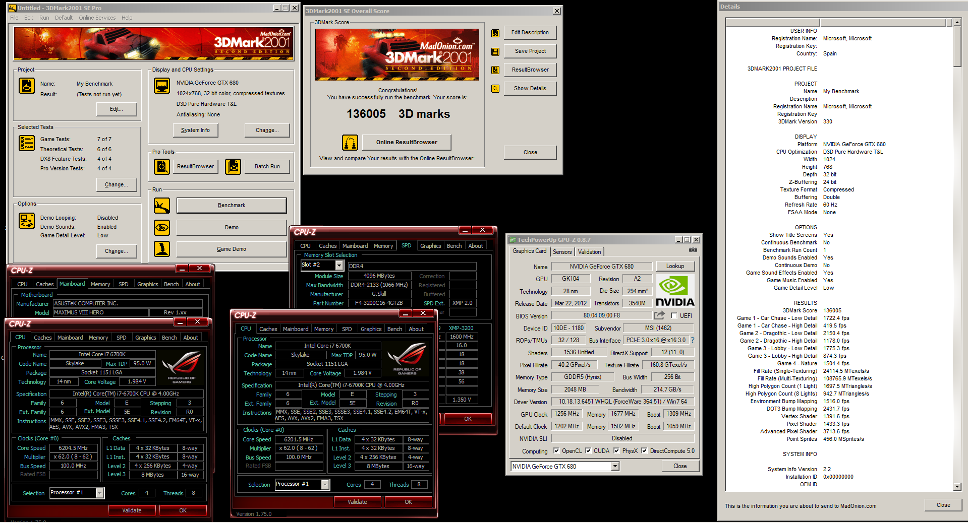Open Processor #1 selection dropdown in center CPU-Z
The image size is (968, 523).
pos(325,485)
